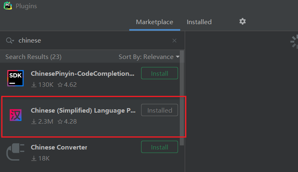298x172 pixels.
Task: Click the ChinesePinyin SDK plugin icon
Action: point(16,79)
